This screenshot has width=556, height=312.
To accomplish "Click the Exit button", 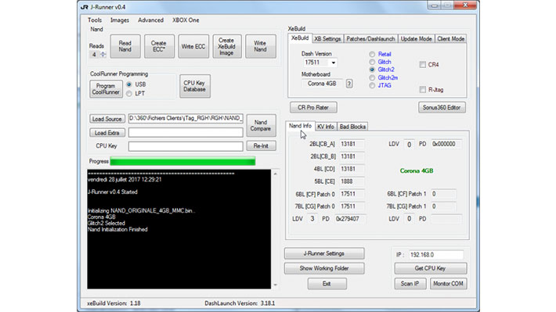I will click(327, 284).
